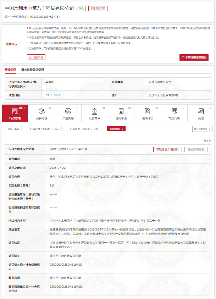The height and width of the screenshot is (299, 216).
Task: Open the 处罚决定日期 sort dropdown
Action: (202, 129)
